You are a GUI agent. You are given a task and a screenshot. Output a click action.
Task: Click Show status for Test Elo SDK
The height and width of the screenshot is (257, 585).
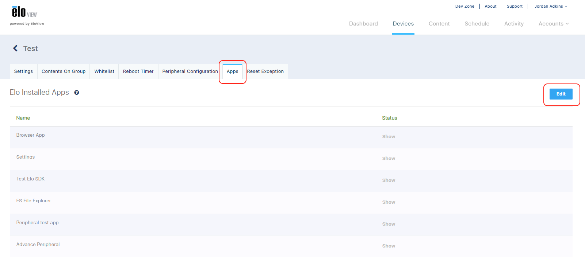click(x=389, y=180)
